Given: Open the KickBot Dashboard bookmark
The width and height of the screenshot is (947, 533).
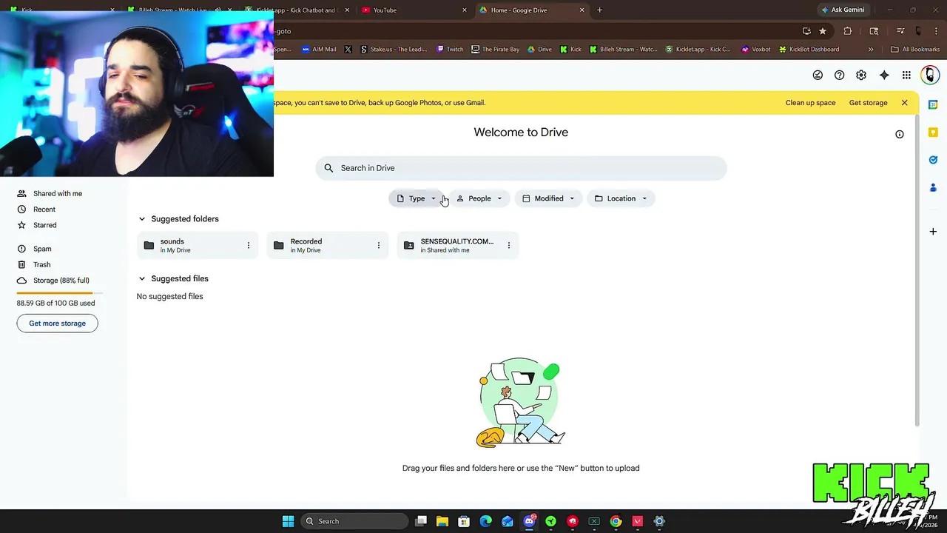Looking at the screenshot, I should tap(809, 50).
